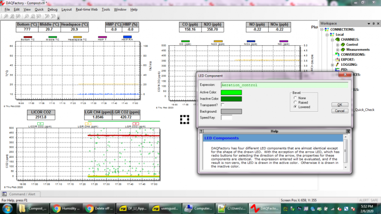Click the Measurements channel group icon
The image size is (381, 214).
click(343, 50)
